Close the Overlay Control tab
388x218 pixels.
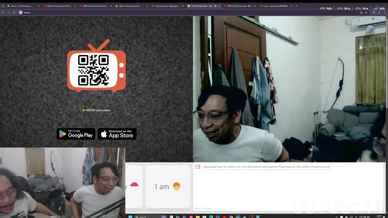click(183, 6)
